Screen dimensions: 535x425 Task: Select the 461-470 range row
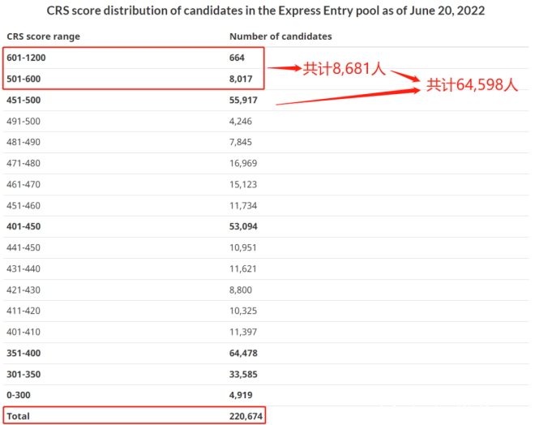(x=266, y=184)
